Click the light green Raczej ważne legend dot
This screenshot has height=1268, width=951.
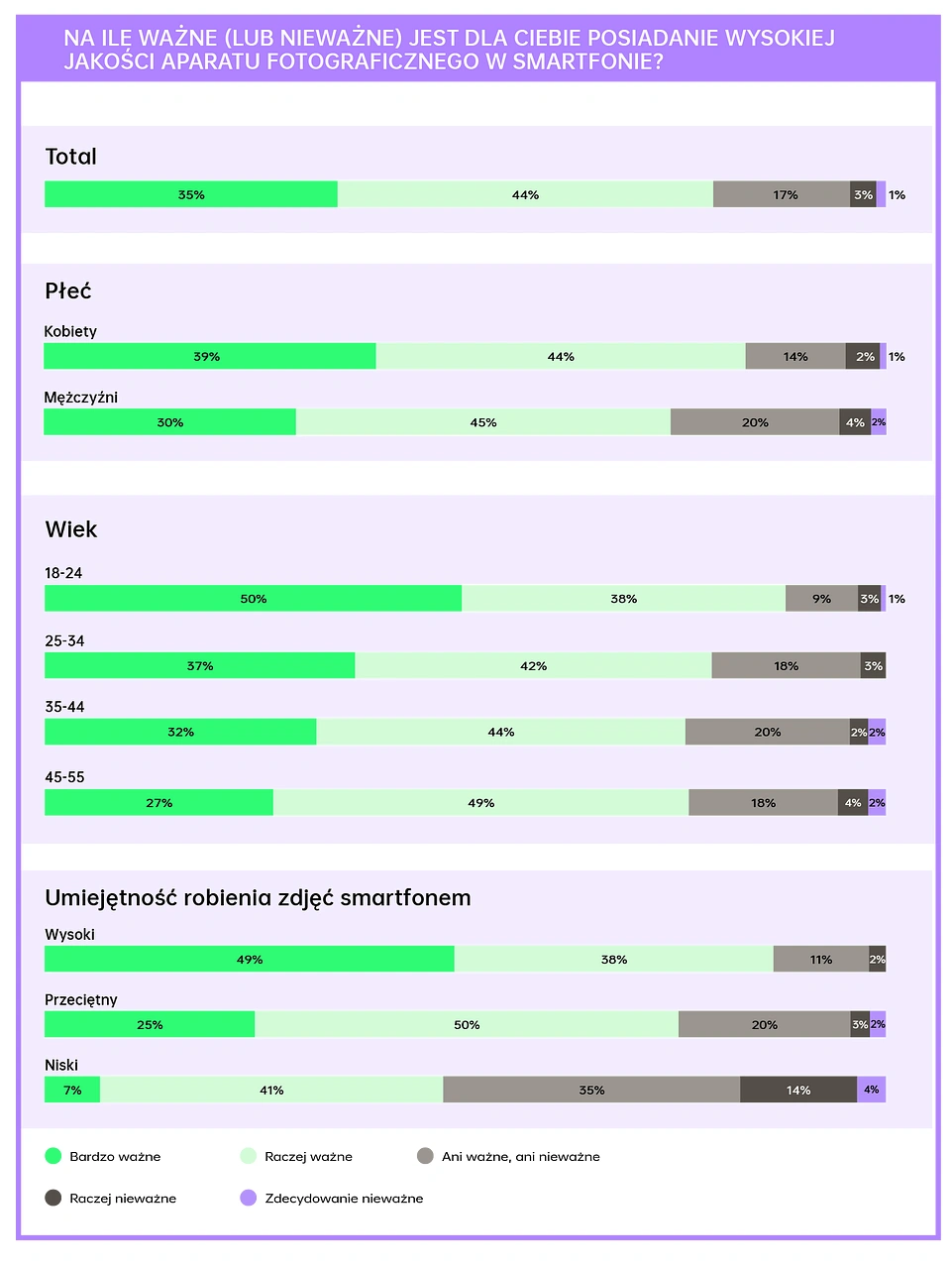(x=249, y=1155)
